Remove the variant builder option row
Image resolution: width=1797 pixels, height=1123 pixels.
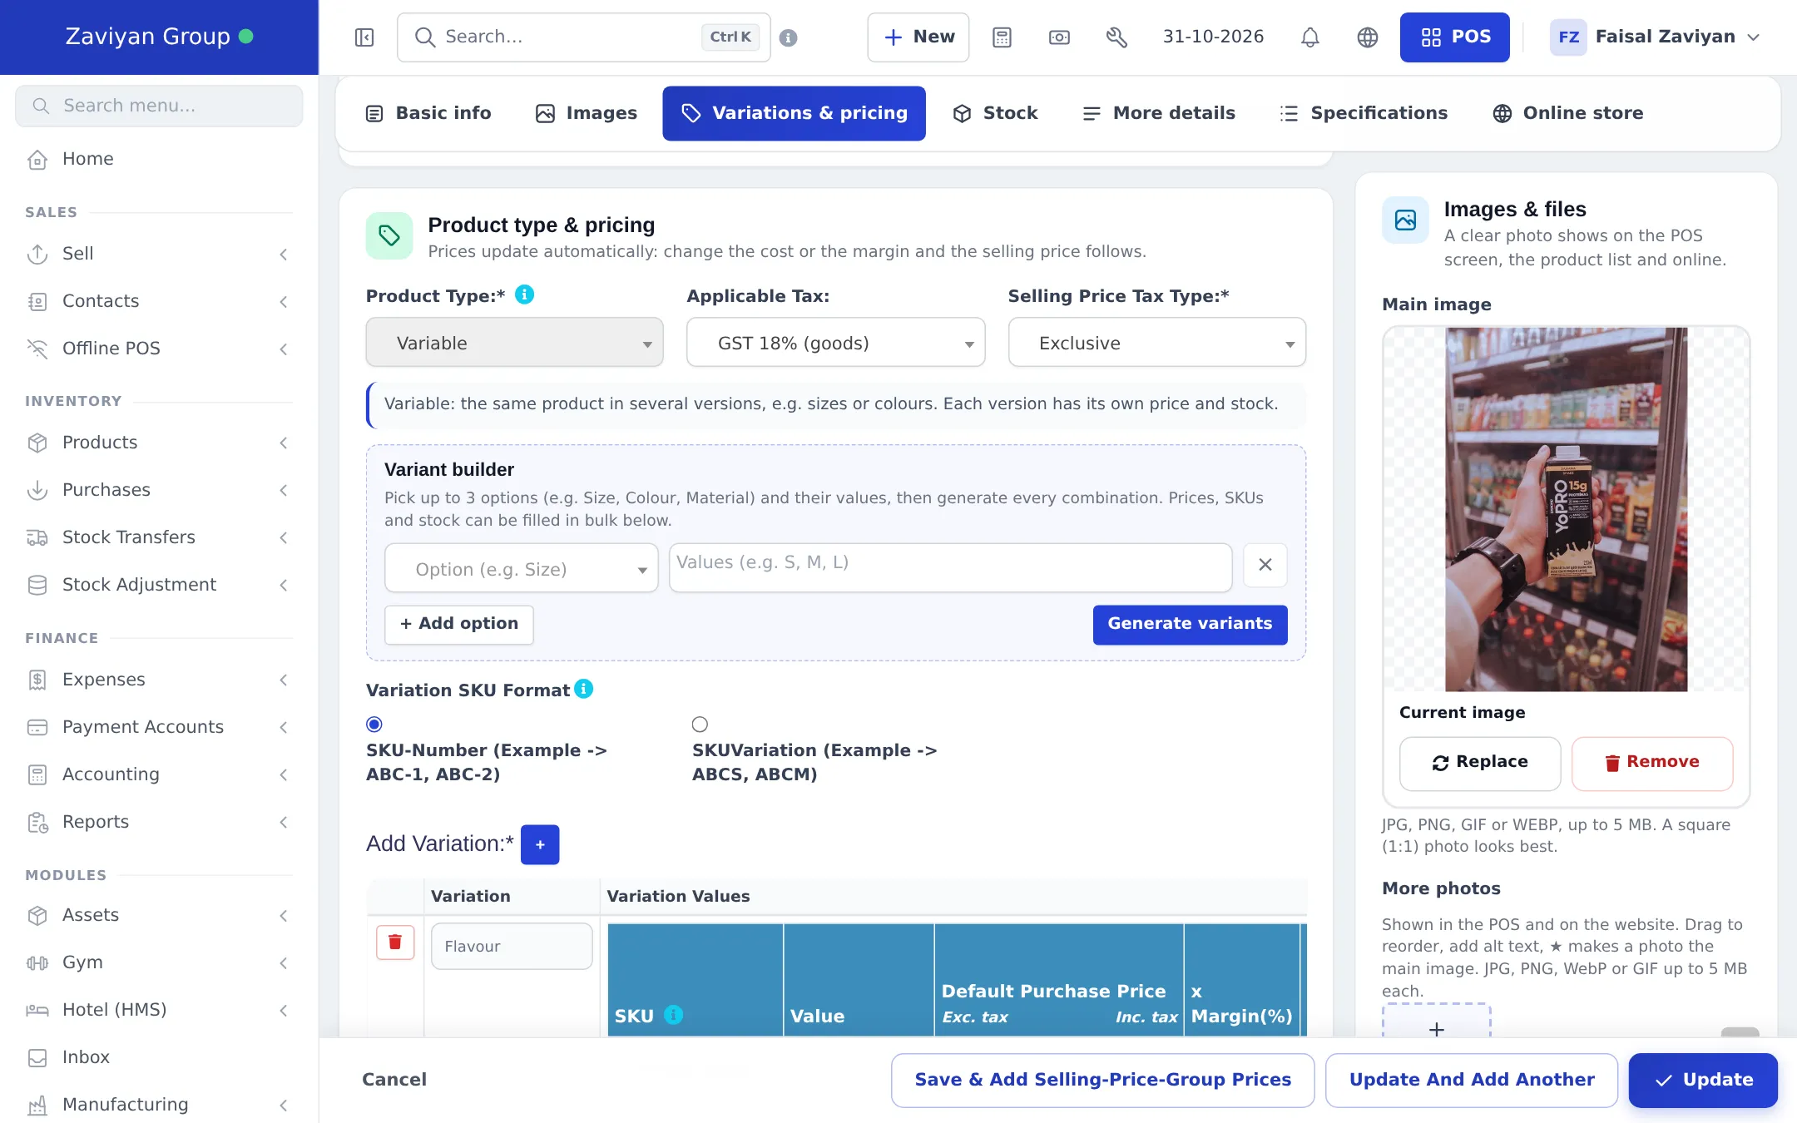click(x=1265, y=565)
